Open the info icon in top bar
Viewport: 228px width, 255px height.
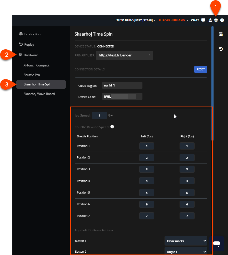click(x=222, y=20)
